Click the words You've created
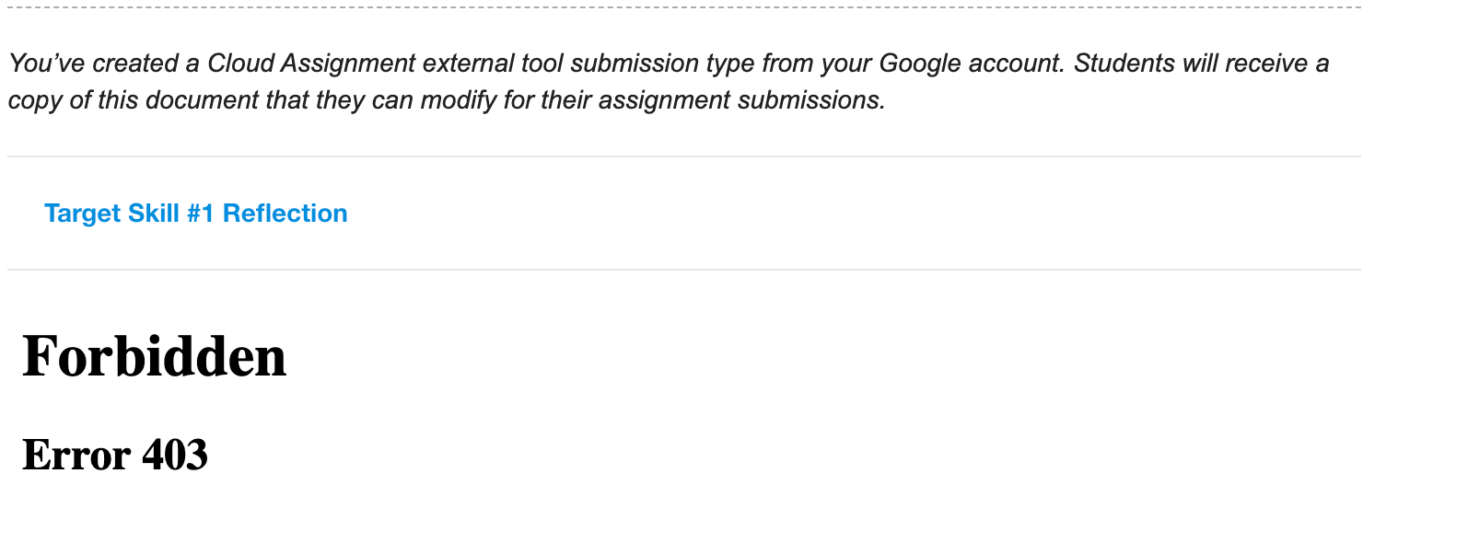 (93, 64)
